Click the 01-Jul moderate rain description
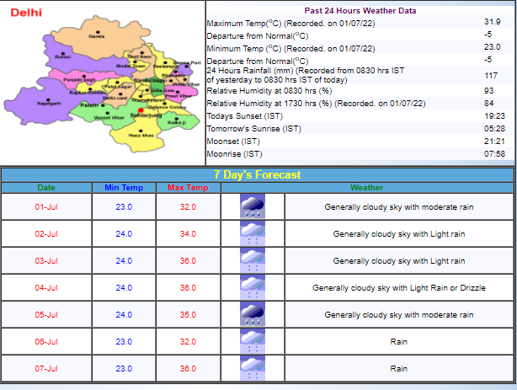 click(399, 207)
